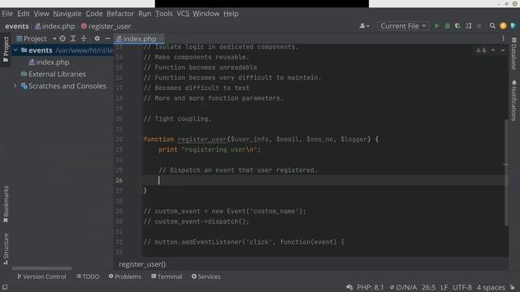520x292 pixels.
Task: Run the current file with green play icon
Action: tap(437, 26)
